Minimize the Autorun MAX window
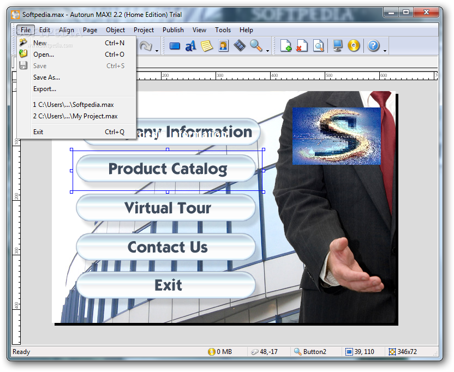Image resolution: width=454 pixels, height=372 pixels. [x=391, y=13]
